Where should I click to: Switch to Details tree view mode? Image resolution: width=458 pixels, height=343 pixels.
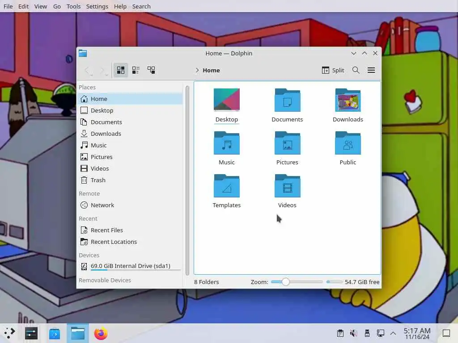point(151,70)
